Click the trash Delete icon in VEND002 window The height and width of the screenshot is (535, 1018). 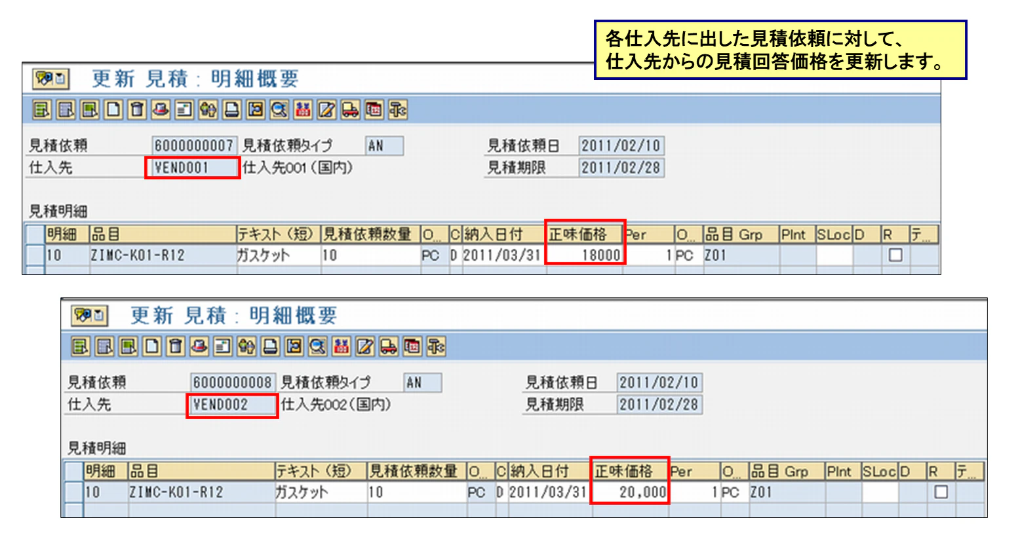[175, 346]
